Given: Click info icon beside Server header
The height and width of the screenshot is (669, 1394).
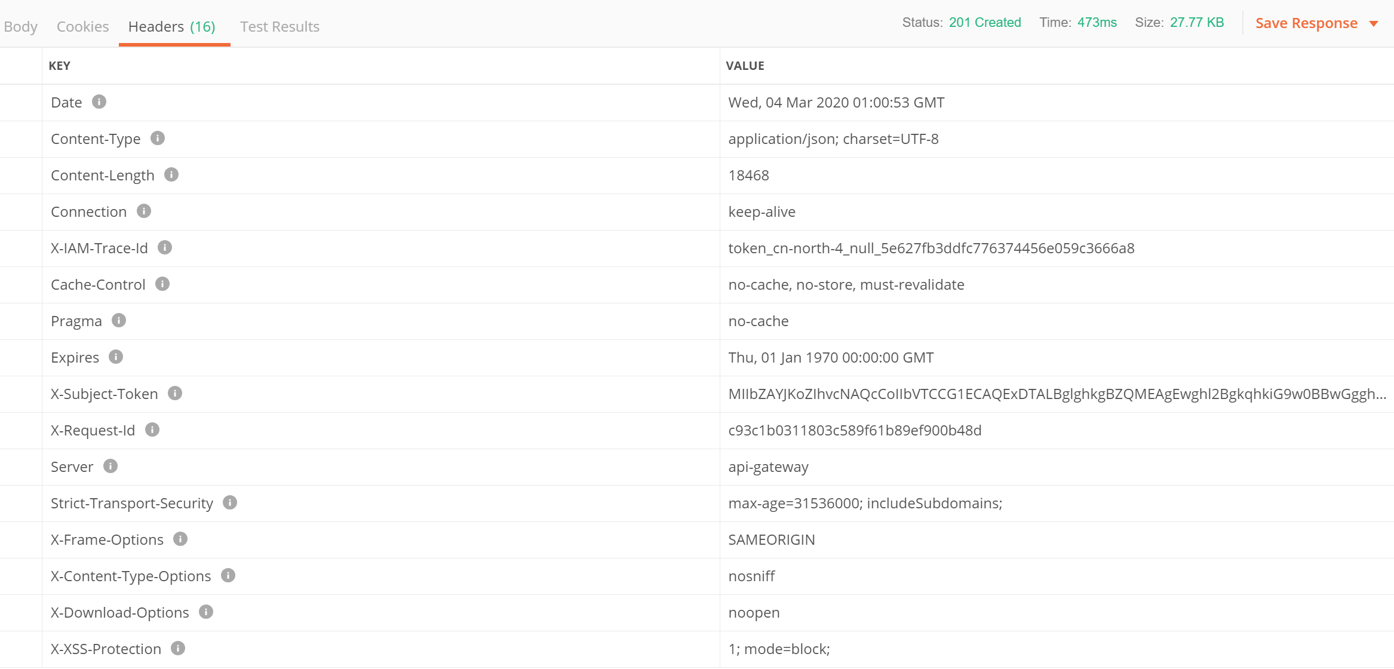Looking at the screenshot, I should click(x=110, y=466).
